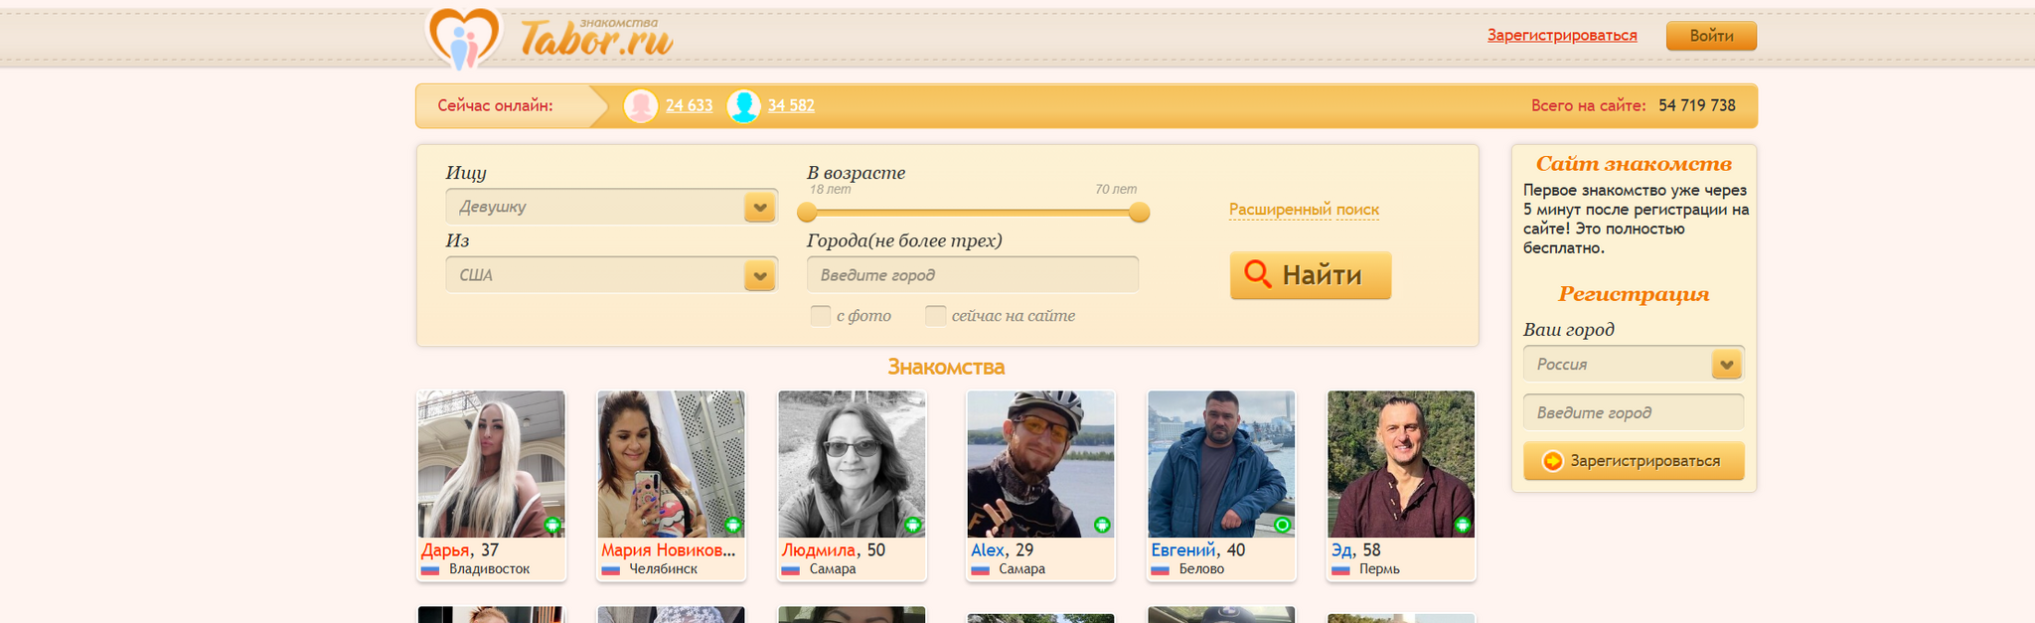Image resolution: width=2035 pixels, height=623 pixels.
Task: Open the 'Из' США country dropdown
Action: tap(611, 275)
